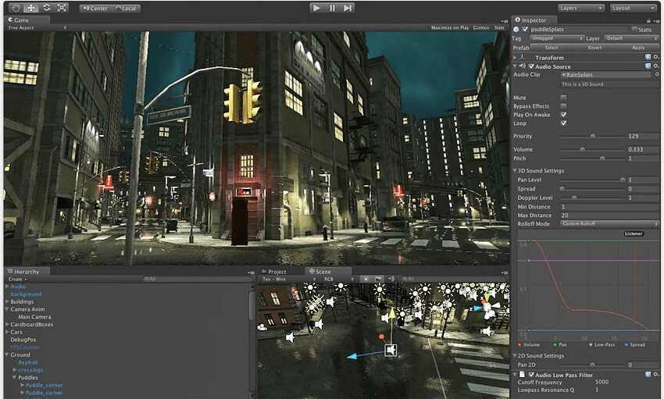Select the Rotate tool
Screen dimensions: 664x399
point(47,8)
